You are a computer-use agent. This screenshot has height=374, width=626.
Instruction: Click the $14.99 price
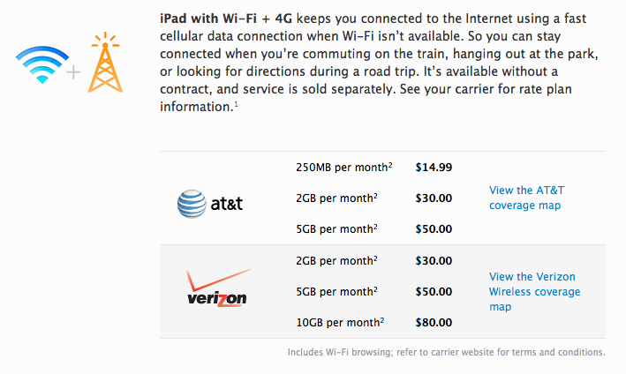point(434,167)
